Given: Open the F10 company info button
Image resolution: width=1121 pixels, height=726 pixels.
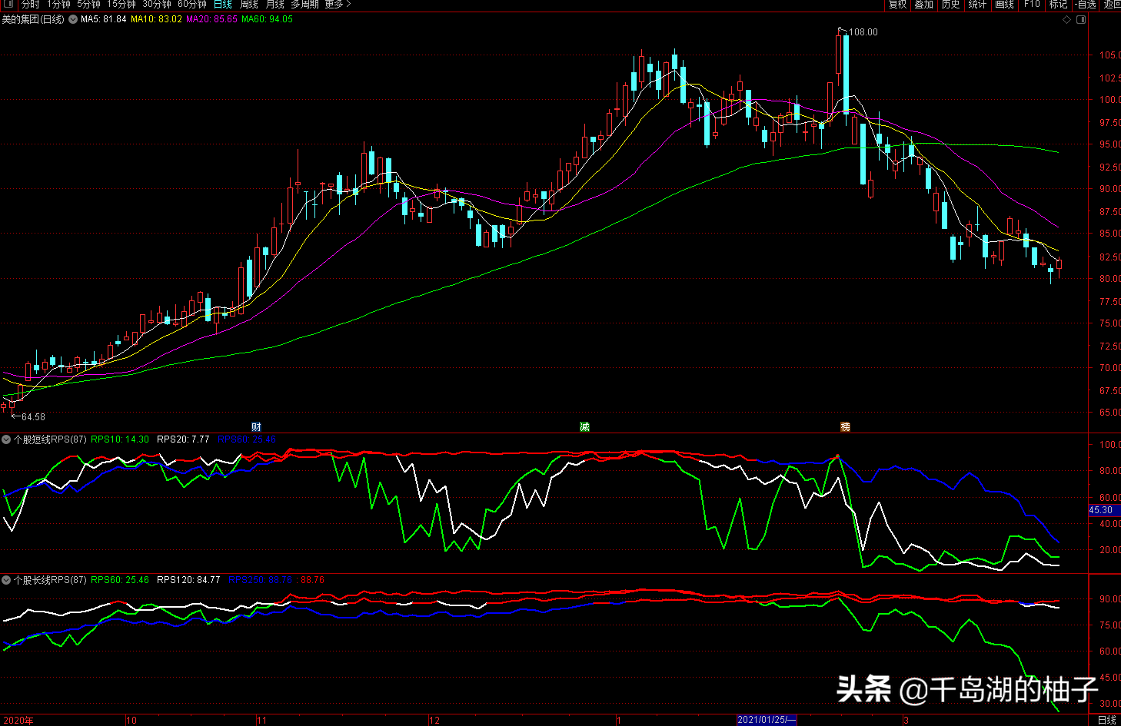Looking at the screenshot, I should pyautogui.click(x=1032, y=5).
